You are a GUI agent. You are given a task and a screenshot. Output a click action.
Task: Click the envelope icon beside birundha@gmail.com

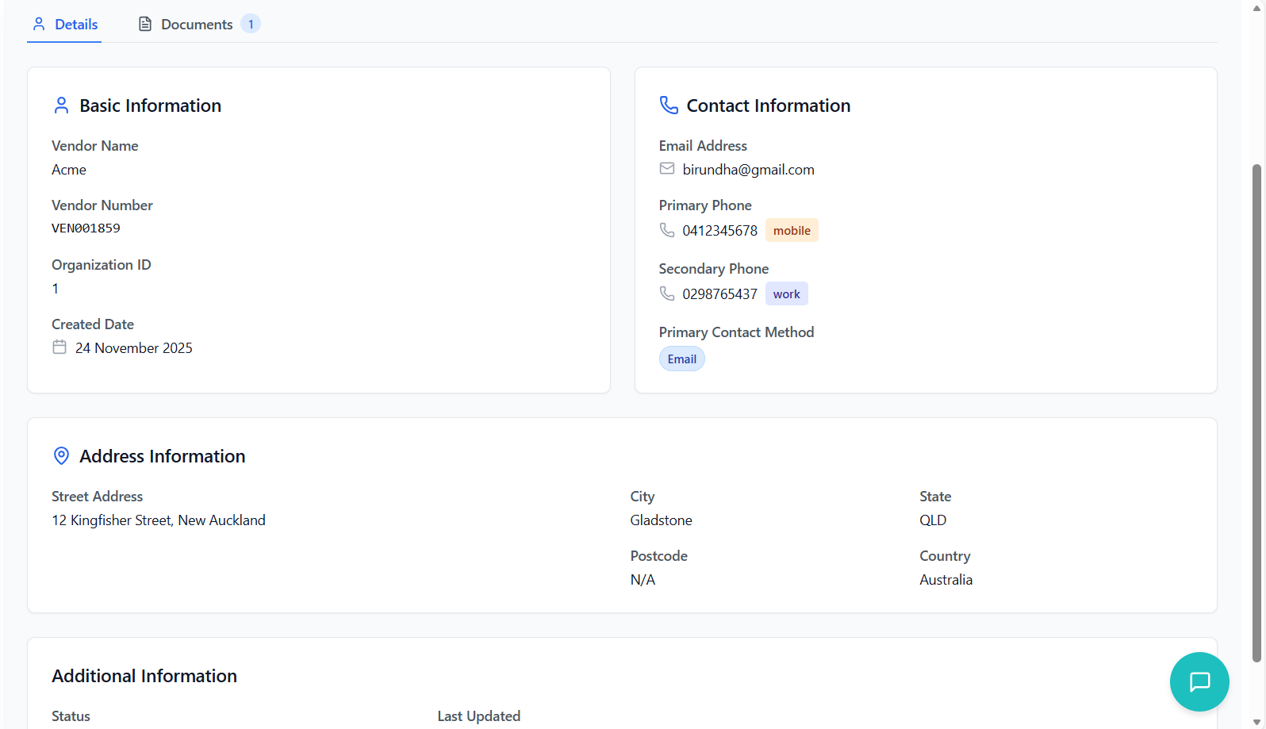pyautogui.click(x=667, y=169)
